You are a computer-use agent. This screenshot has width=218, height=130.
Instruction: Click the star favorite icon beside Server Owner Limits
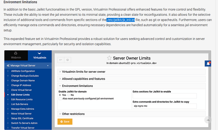click(x=109, y=58)
